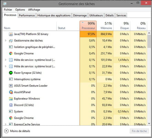Click the Discord (32 bits) icon
152x138 pixels.
coord(11,105)
